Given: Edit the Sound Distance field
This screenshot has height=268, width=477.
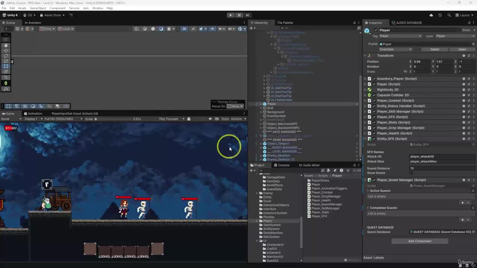Looking at the screenshot, I should [x=442, y=169].
